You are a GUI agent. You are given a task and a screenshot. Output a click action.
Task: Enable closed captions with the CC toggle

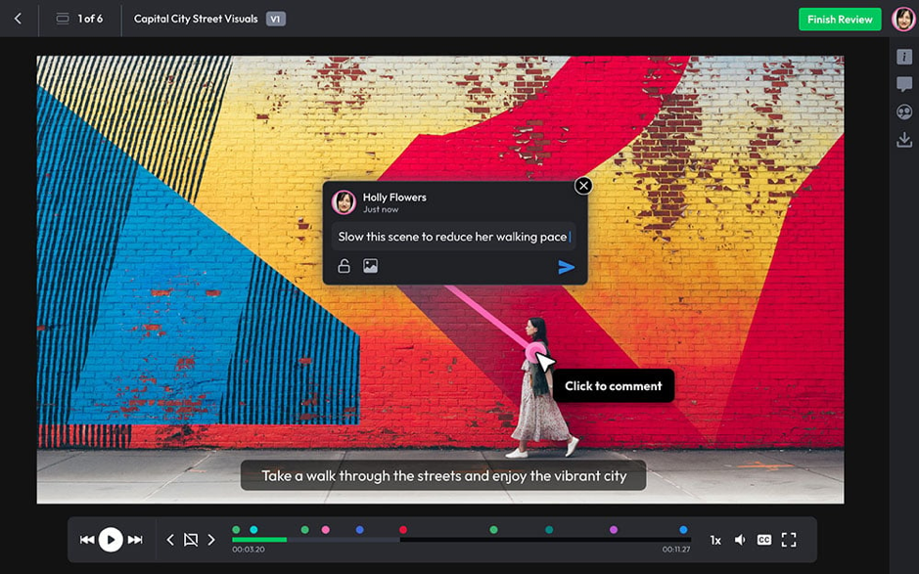764,539
